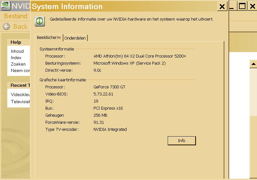This screenshot has width=257, height=180.
Task: Open the Bestand menu
Action: [15, 16]
